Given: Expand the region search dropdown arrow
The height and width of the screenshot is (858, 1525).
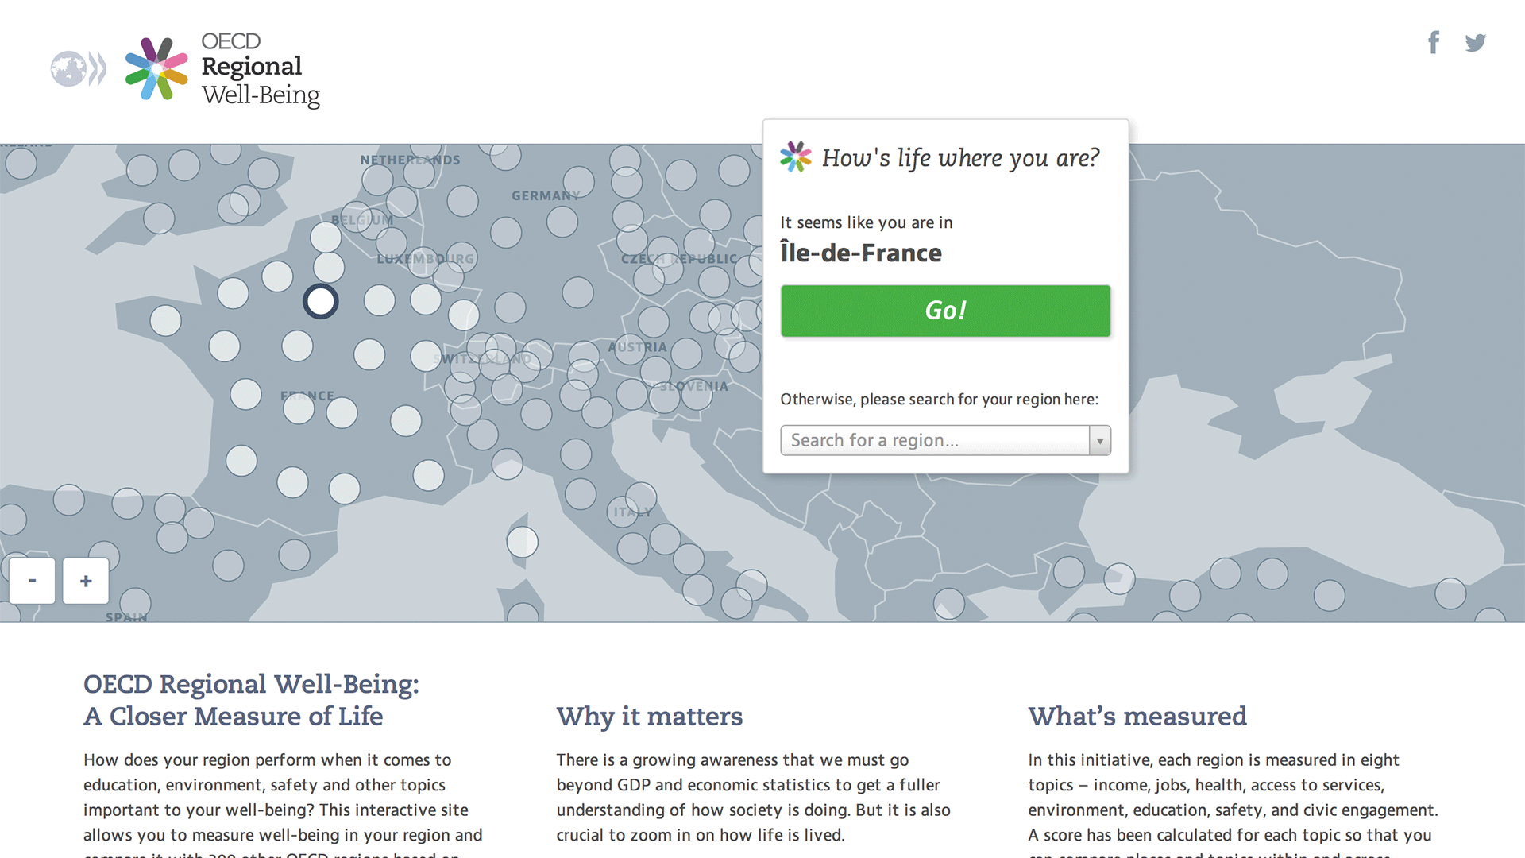Looking at the screenshot, I should 1100,440.
